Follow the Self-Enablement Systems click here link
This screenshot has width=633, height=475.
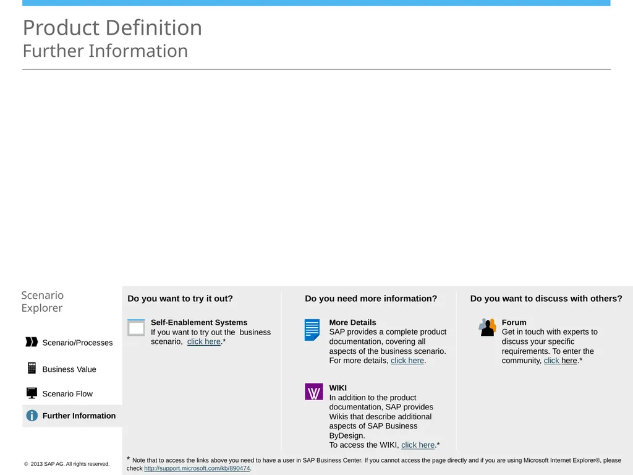pyautogui.click(x=204, y=341)
